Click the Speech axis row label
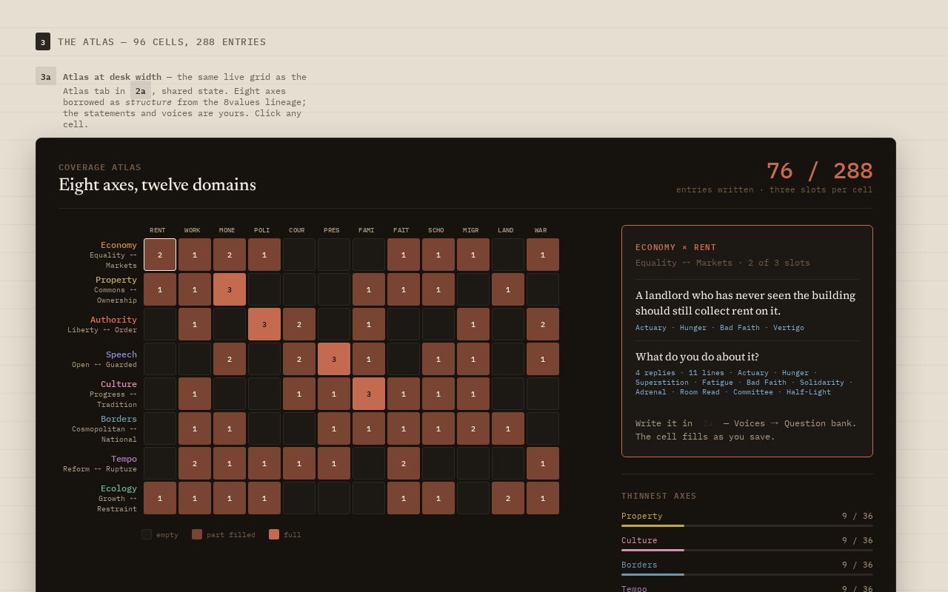Viewport: 948px width, 592px height. pyautogui.click(x=104, y=359)
